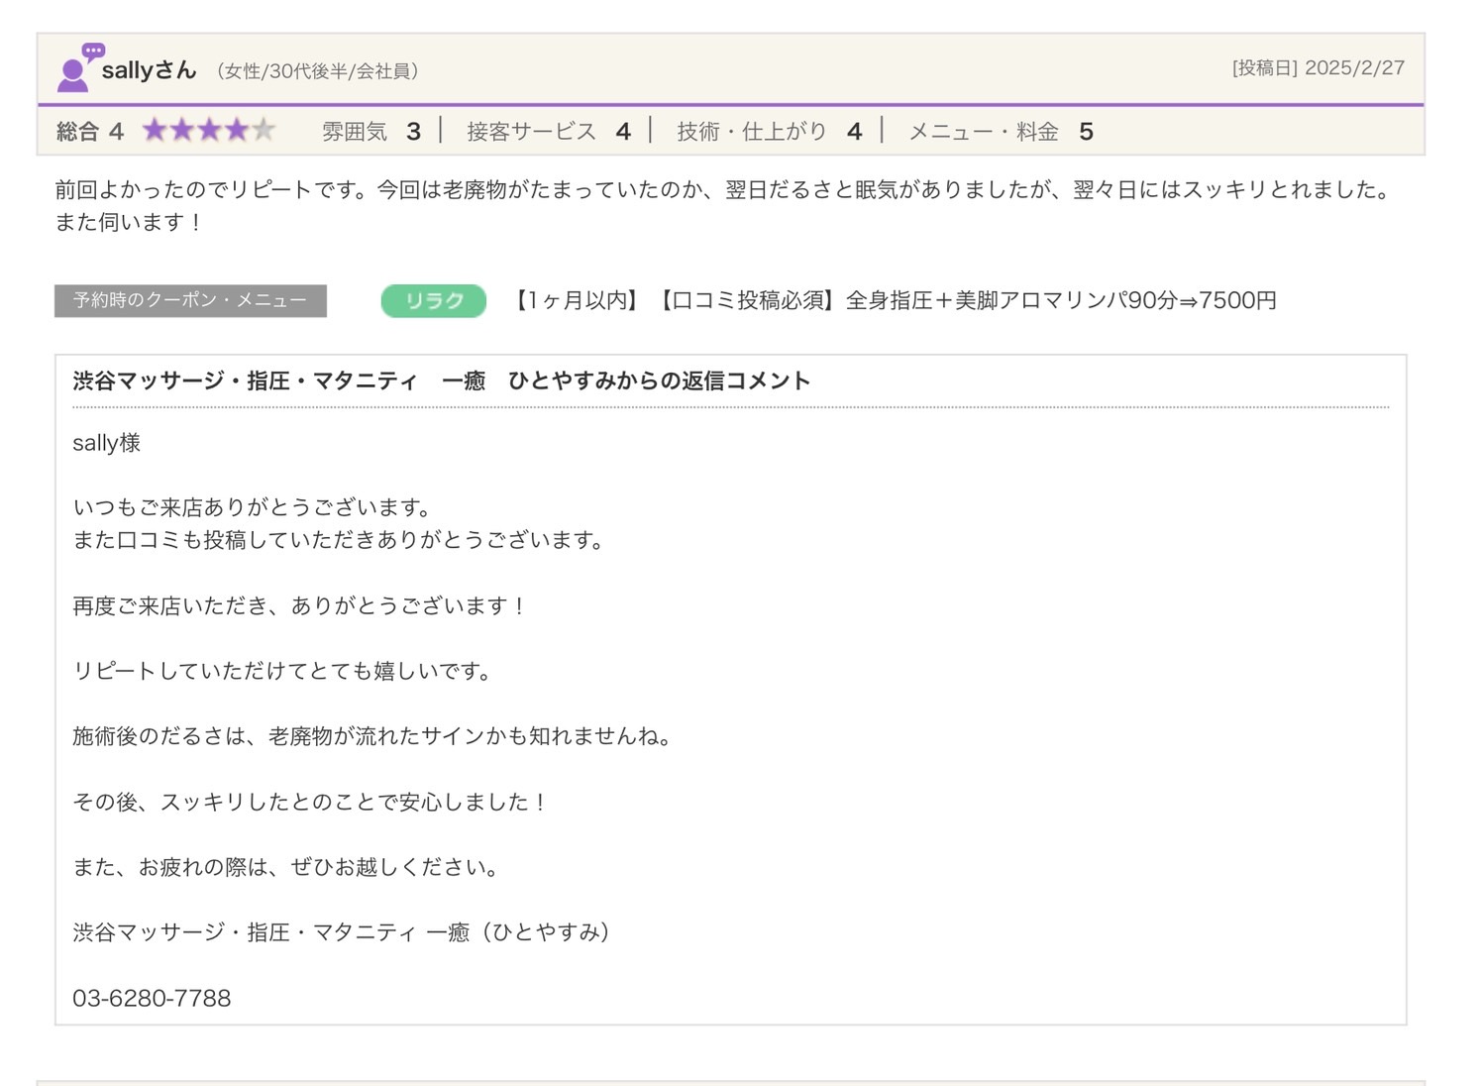Click the purple star rating icons

tap(209, 131)
